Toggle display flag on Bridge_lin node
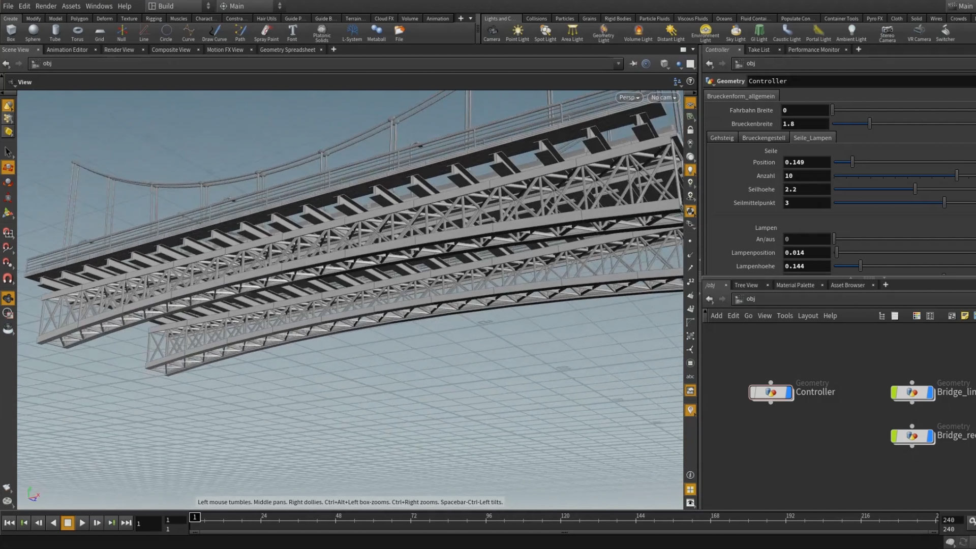976x549 pixels. (x=930, y=392)
